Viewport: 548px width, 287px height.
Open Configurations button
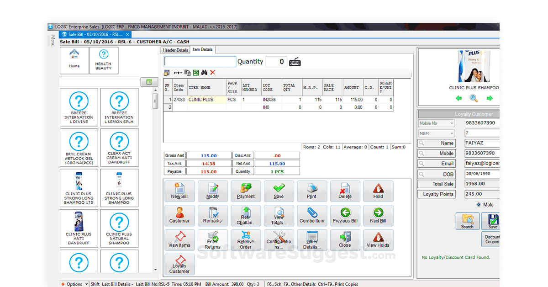pyautogui.click(x=279, y=240)
